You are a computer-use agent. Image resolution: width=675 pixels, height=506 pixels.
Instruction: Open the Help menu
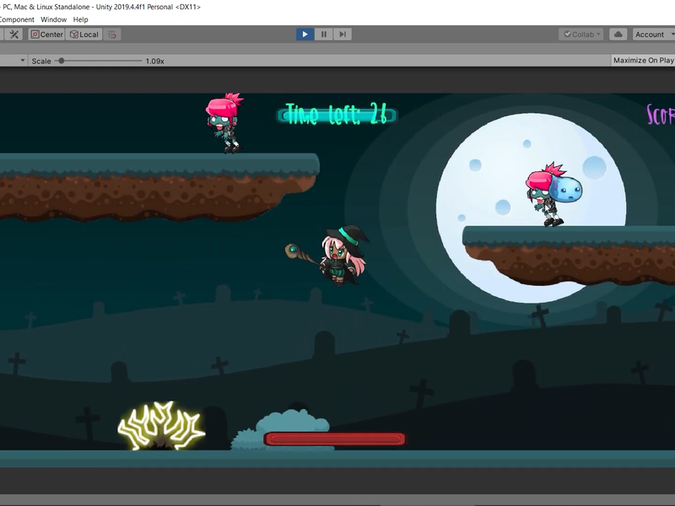click(x=80, y=19)
